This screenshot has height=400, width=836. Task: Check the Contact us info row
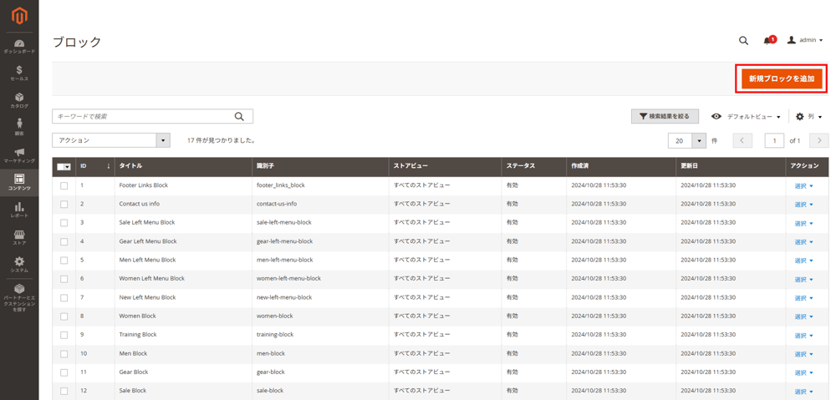pos(64,205)
